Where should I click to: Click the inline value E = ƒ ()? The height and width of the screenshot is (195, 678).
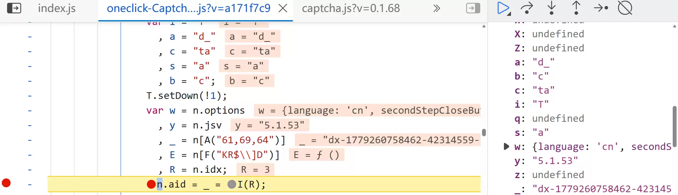coord(317,155)
